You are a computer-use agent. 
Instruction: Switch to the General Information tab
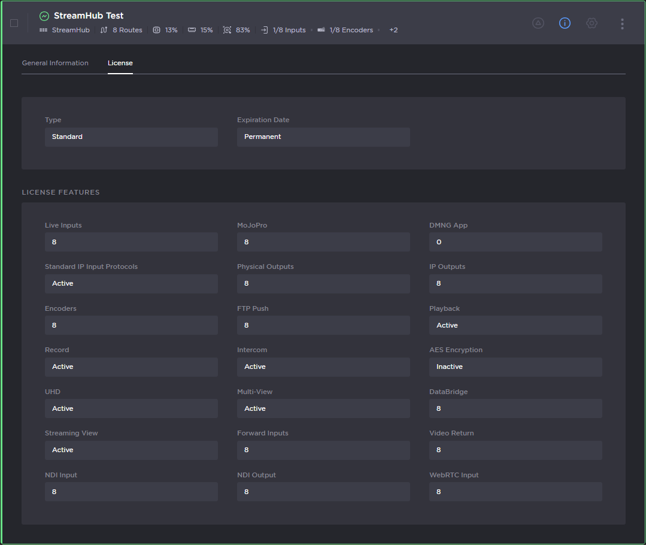[x=54, y=62]
